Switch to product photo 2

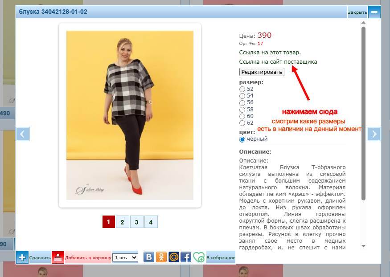click(x=123, y=222)
